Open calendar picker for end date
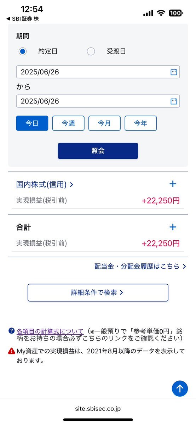This screenshot has height=425, width=196. coord(173,101)
